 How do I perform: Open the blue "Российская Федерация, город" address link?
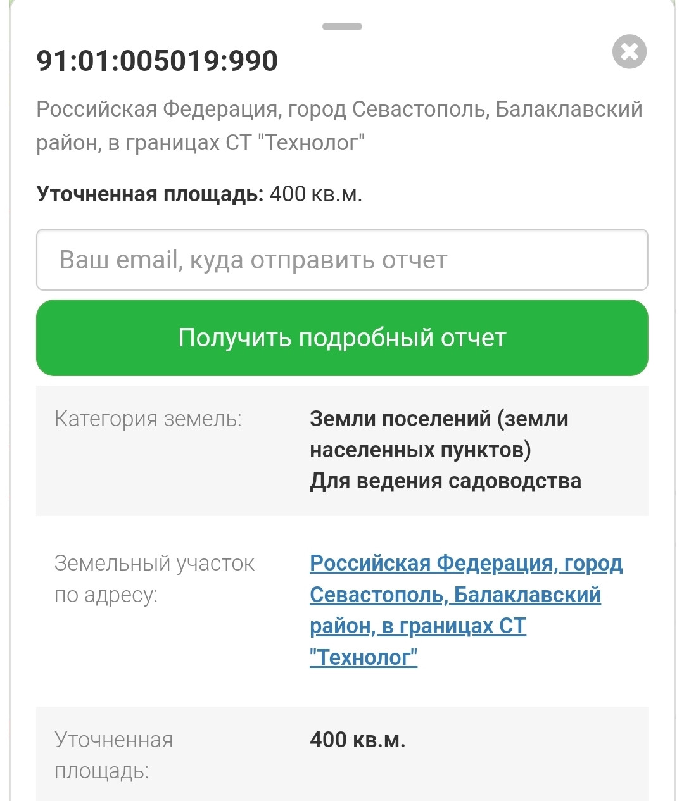point(466,563)
